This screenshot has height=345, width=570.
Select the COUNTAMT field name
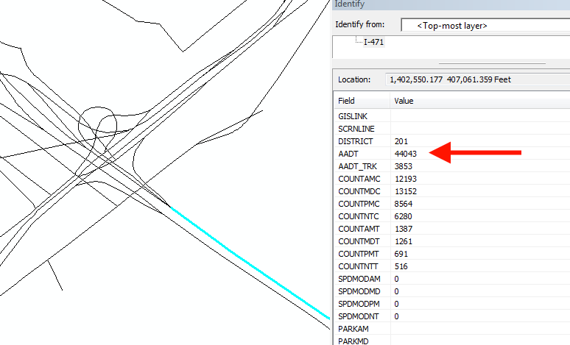click(x=359, y=229)
